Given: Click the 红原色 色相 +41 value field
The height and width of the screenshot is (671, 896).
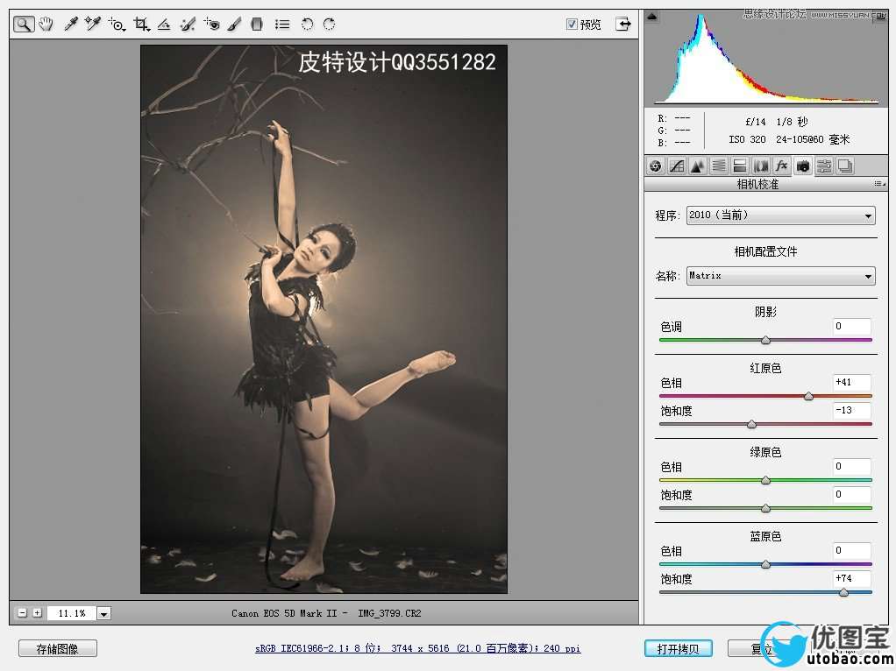Looking at the screenshot, I should pos(851,382).
